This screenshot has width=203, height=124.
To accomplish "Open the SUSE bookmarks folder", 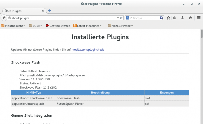I will [36, 26].
